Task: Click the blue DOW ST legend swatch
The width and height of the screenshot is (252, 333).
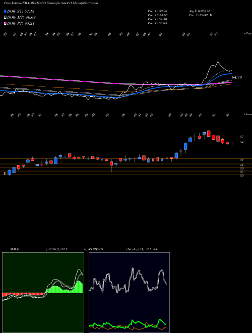Action: 5,11
